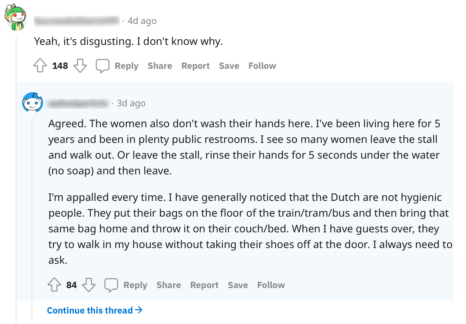The image size is (466, 324).
Task: Open the green frog avatar profile
Action: 16,18
